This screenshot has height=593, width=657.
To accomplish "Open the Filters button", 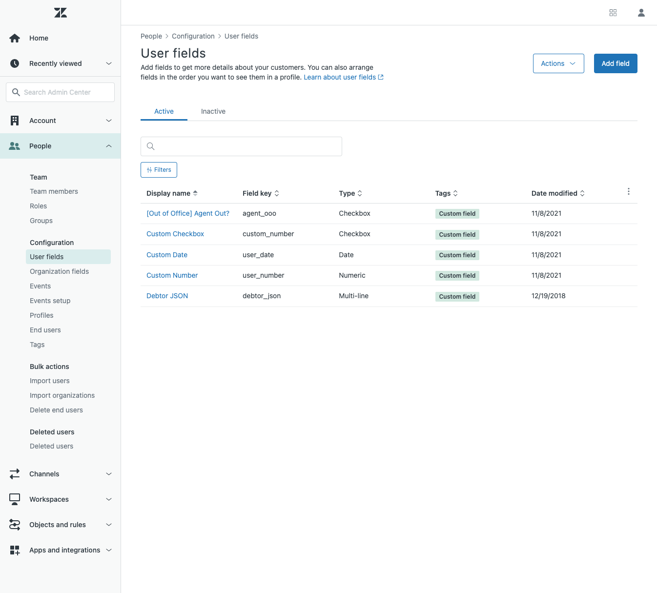I will [x=159, y=170].
